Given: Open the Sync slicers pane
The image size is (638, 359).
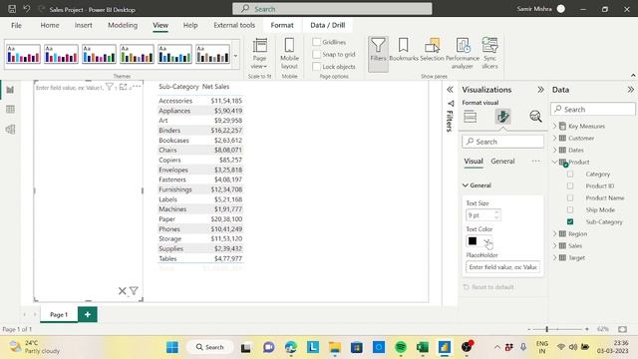Looking at the screenshot, I should pos(489,53).
